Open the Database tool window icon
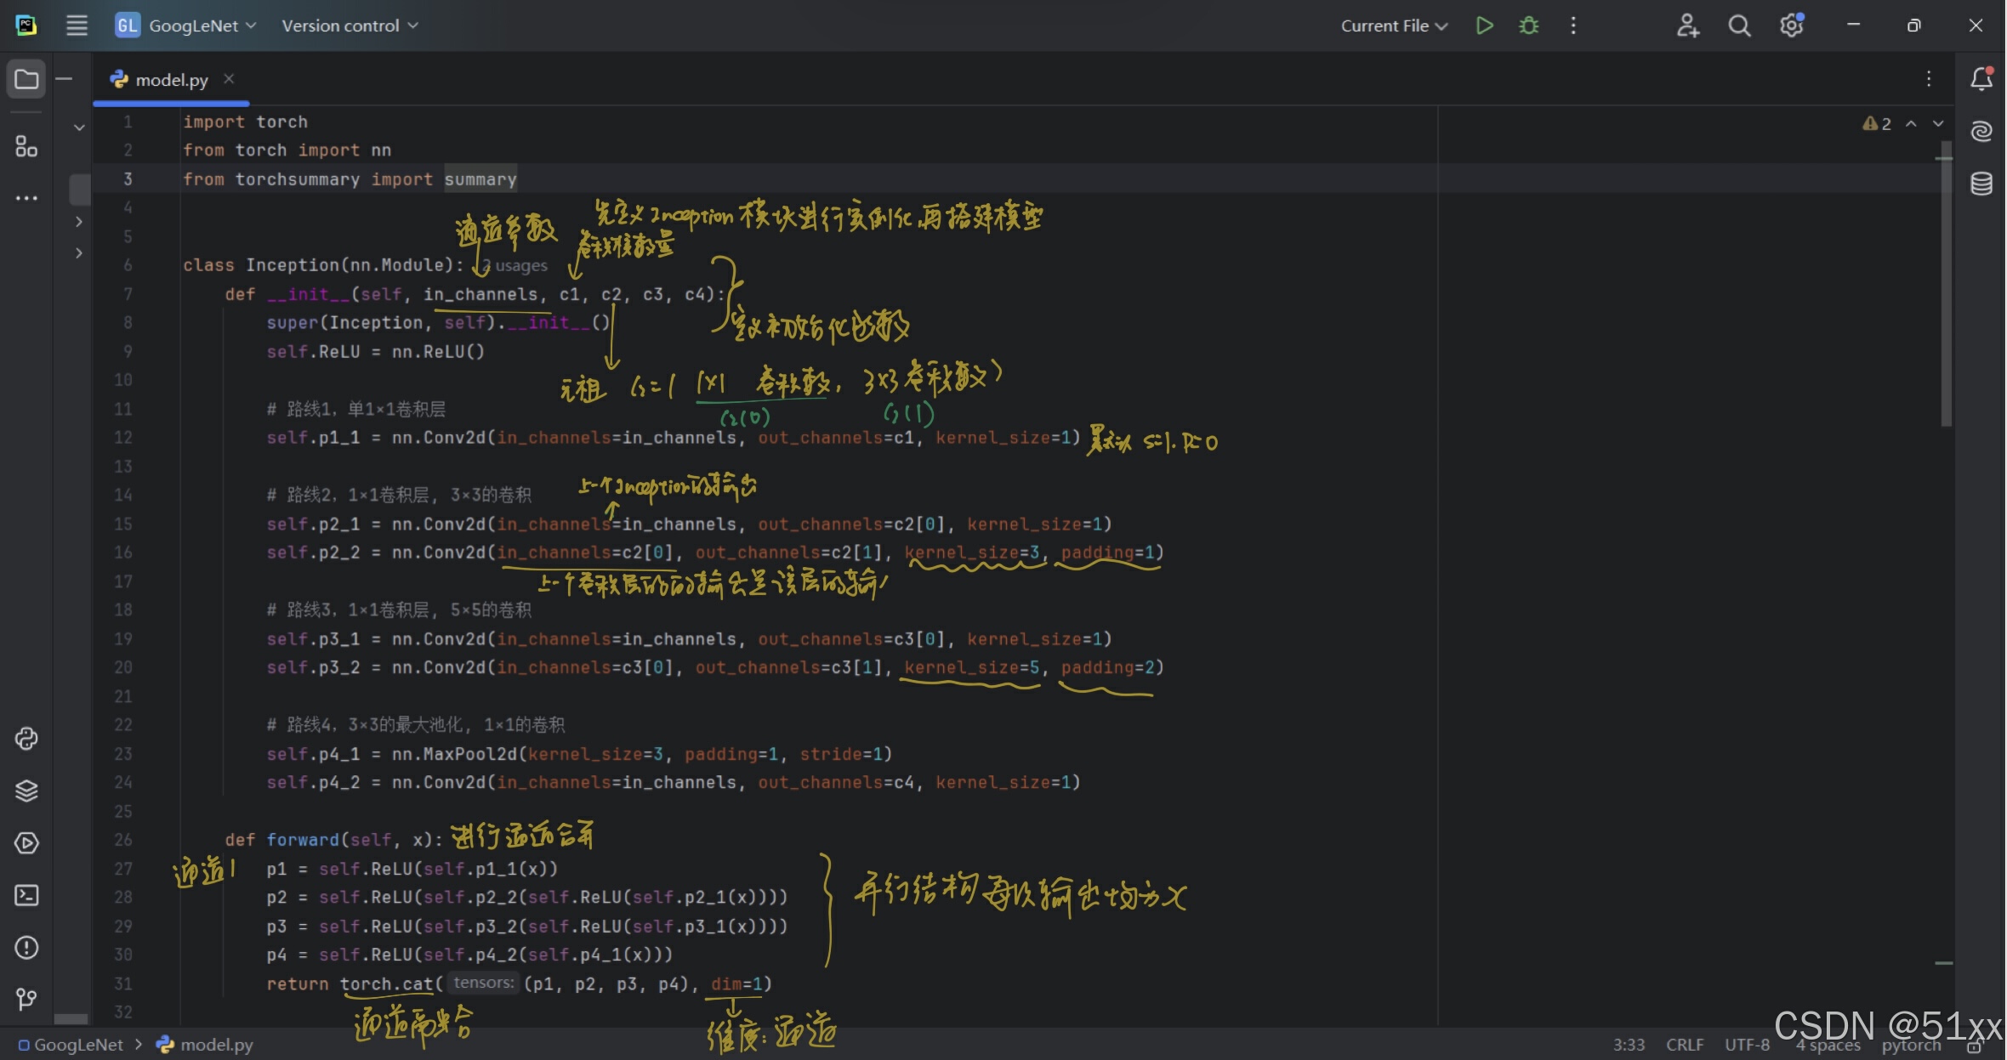The width and height of the screenshot is (2007, 1060). [x=1981, y=183]
